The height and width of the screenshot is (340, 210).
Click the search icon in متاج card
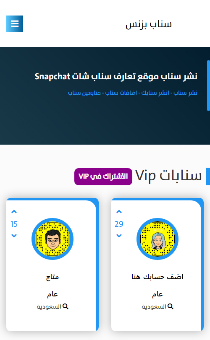tap(66, 306)
